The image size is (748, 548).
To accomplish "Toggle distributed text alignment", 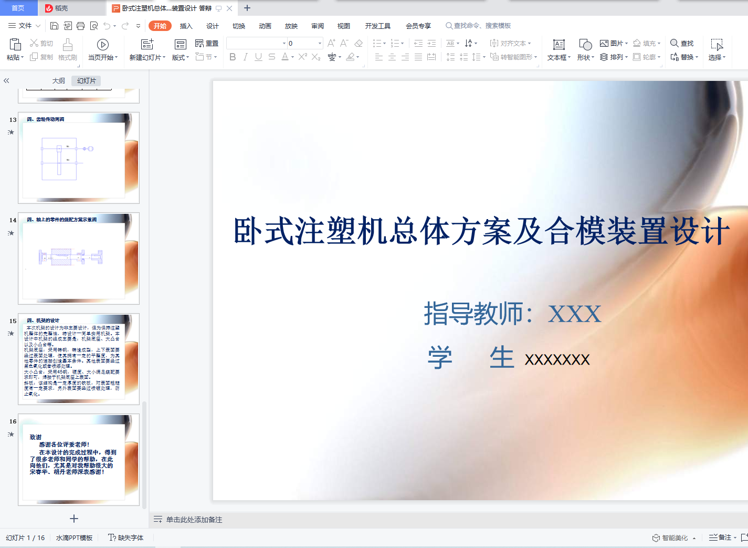I will point(431,57).
